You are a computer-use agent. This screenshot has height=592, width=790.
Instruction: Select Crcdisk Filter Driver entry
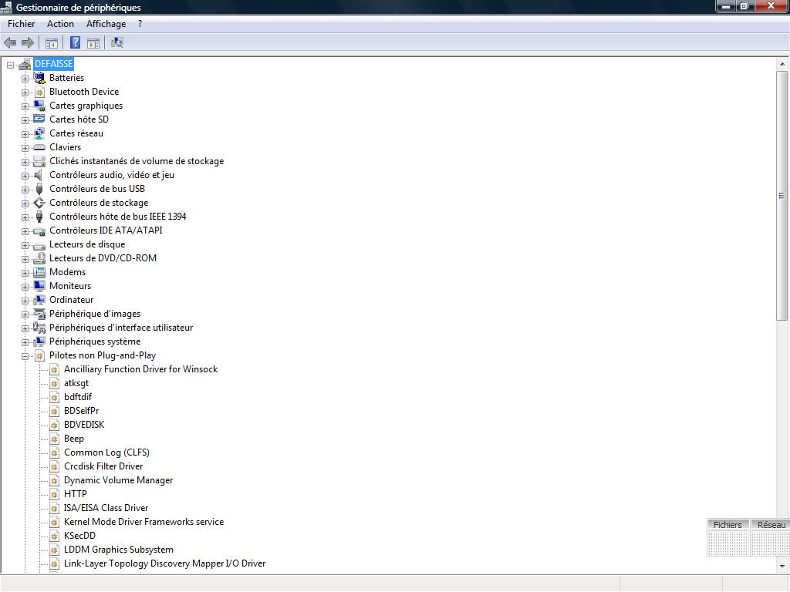(103, 466)
